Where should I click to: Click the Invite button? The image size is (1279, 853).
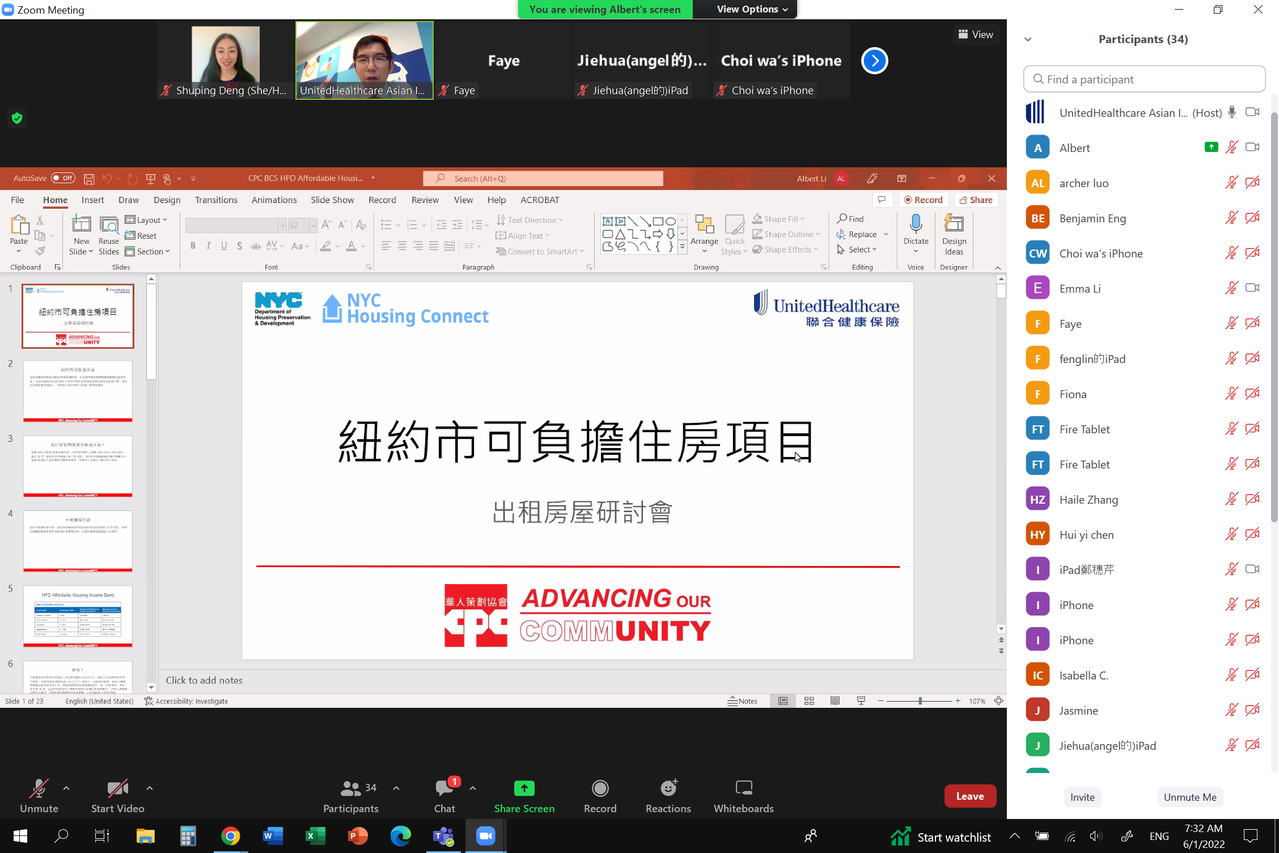(1082, 797)
